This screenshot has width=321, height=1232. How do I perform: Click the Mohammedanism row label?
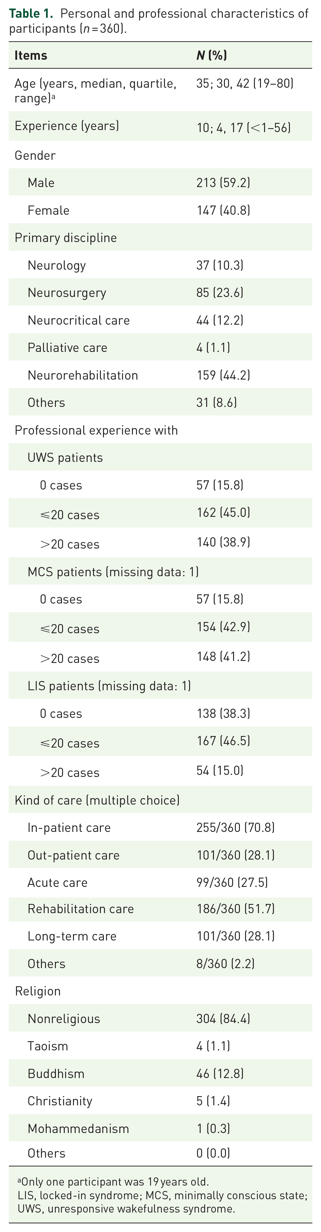coord(78,1129)
